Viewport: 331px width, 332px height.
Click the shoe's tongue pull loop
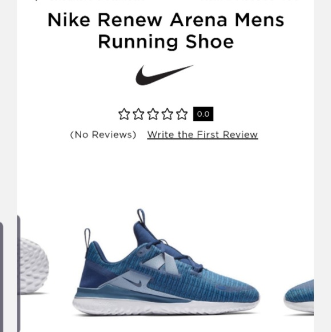click(x=141, y=216)
